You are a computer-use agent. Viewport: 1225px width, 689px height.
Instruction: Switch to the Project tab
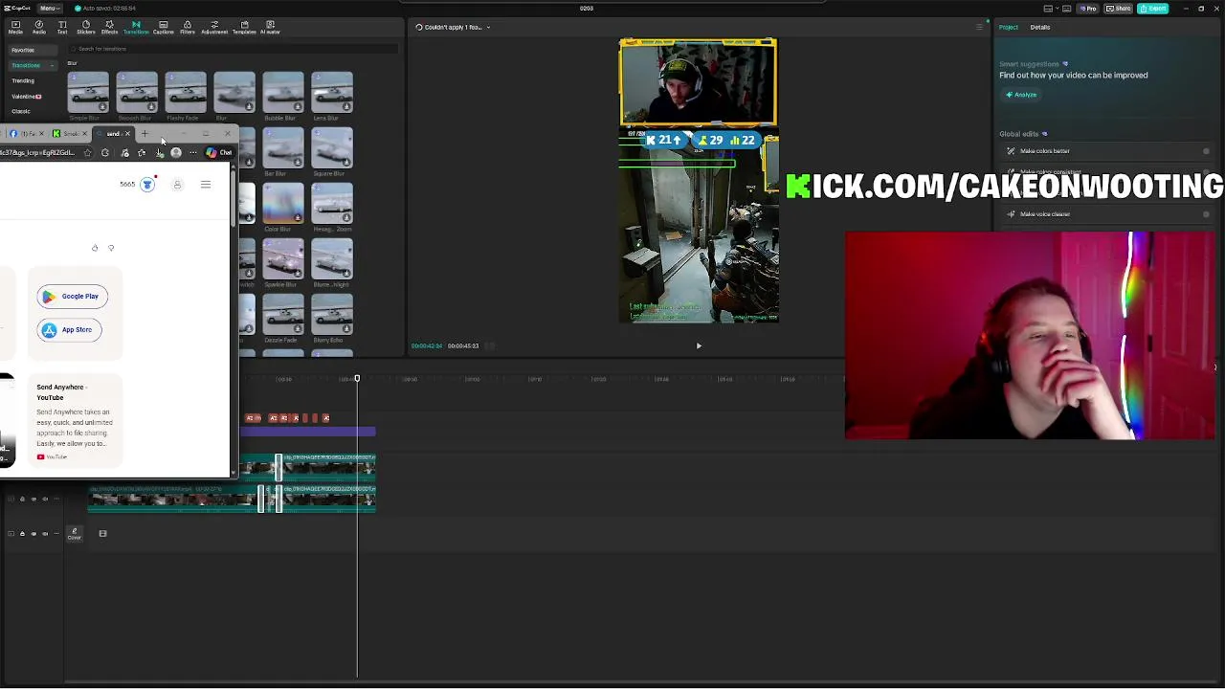pos(1009,27)
